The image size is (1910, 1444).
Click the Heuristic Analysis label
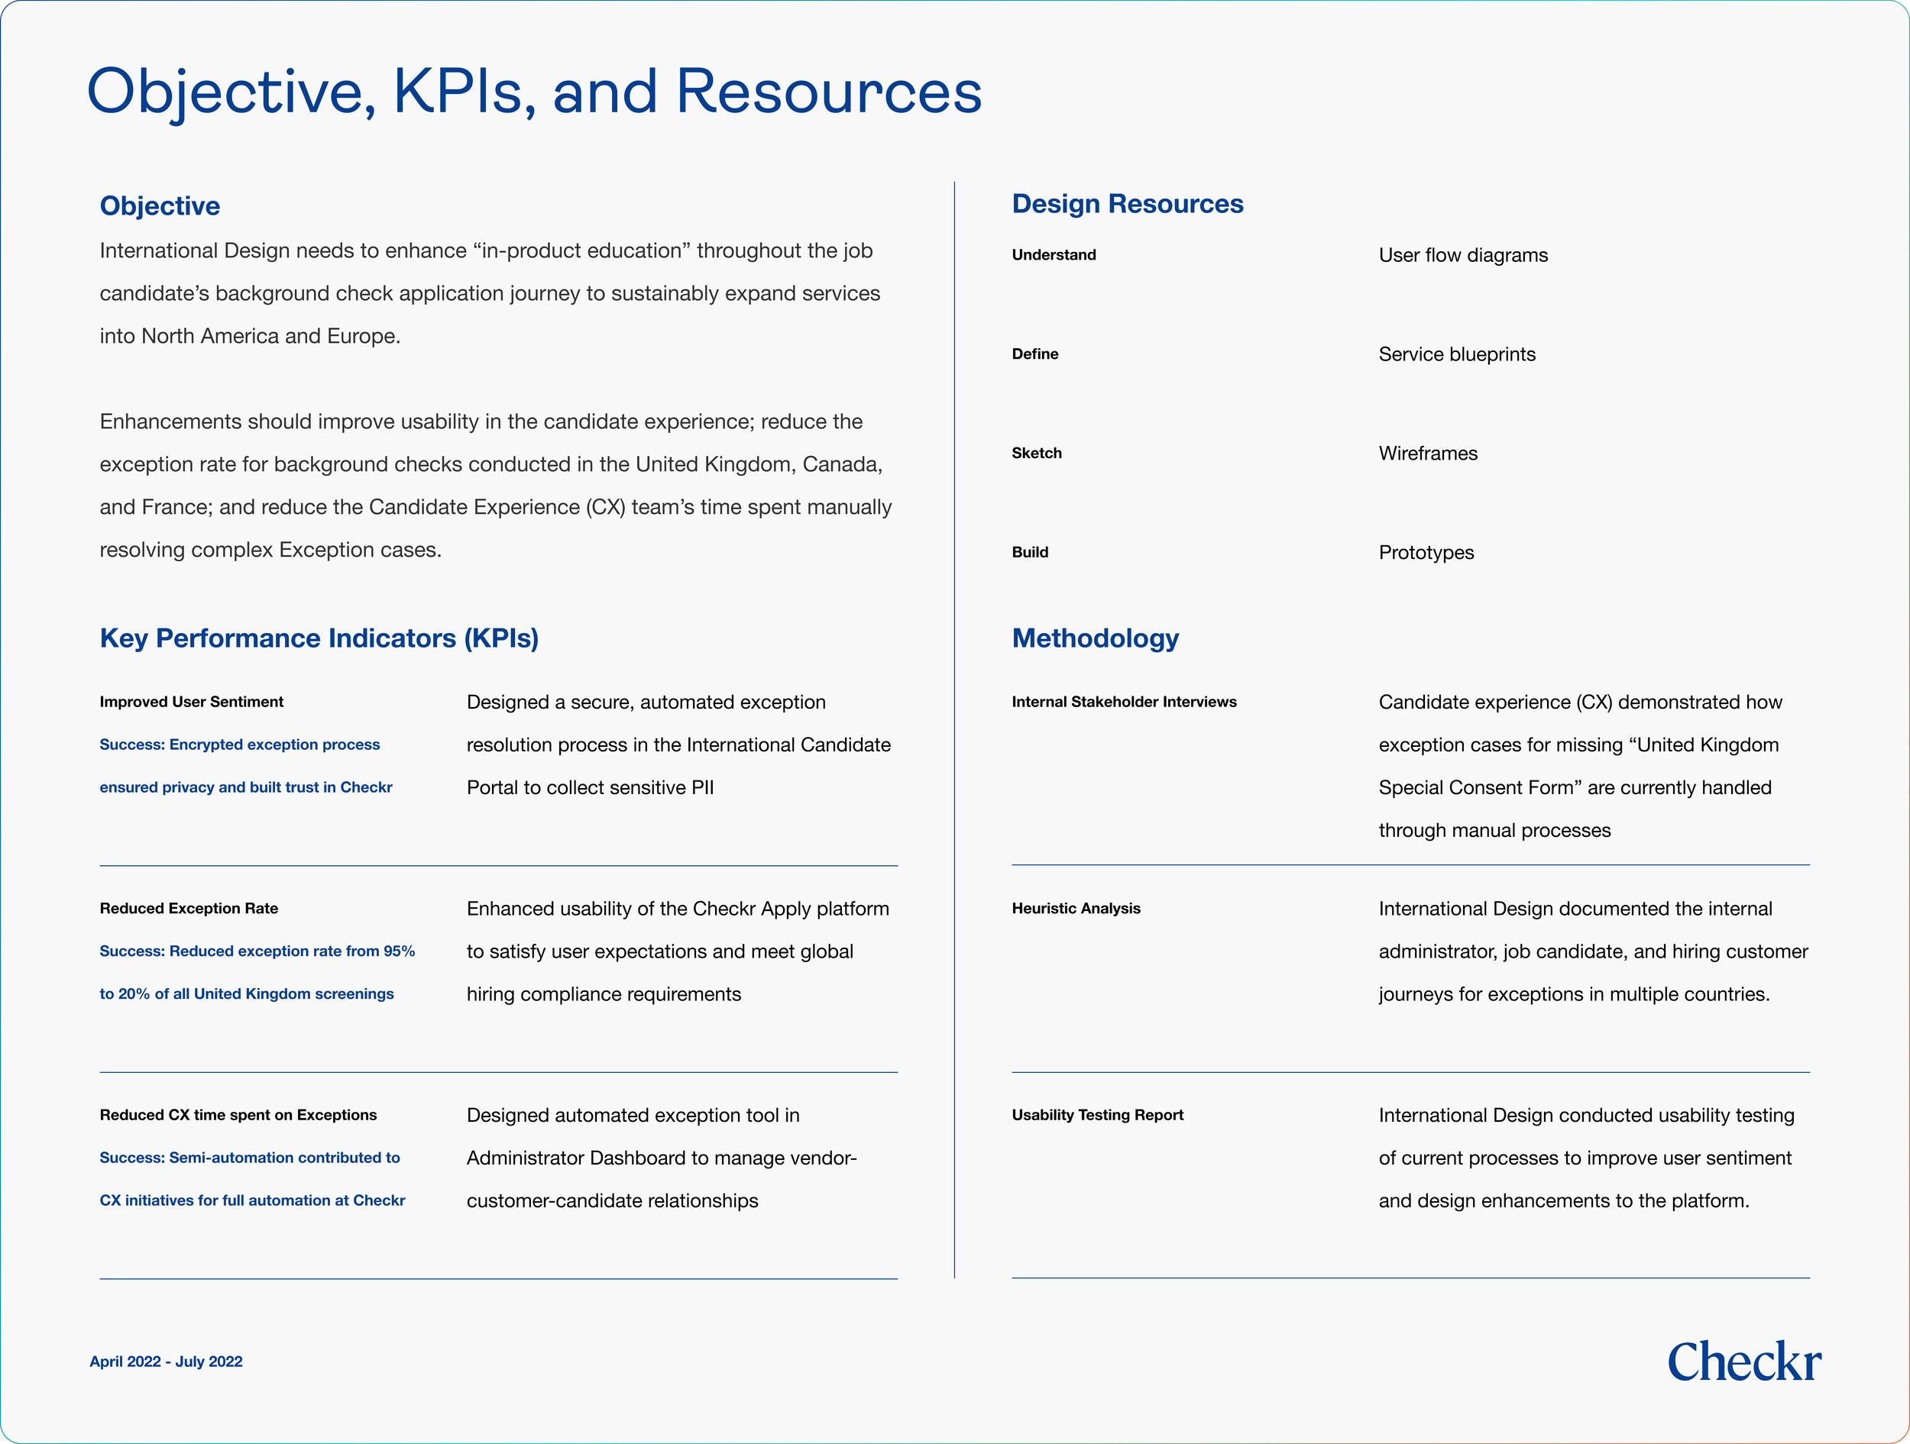1076,908
